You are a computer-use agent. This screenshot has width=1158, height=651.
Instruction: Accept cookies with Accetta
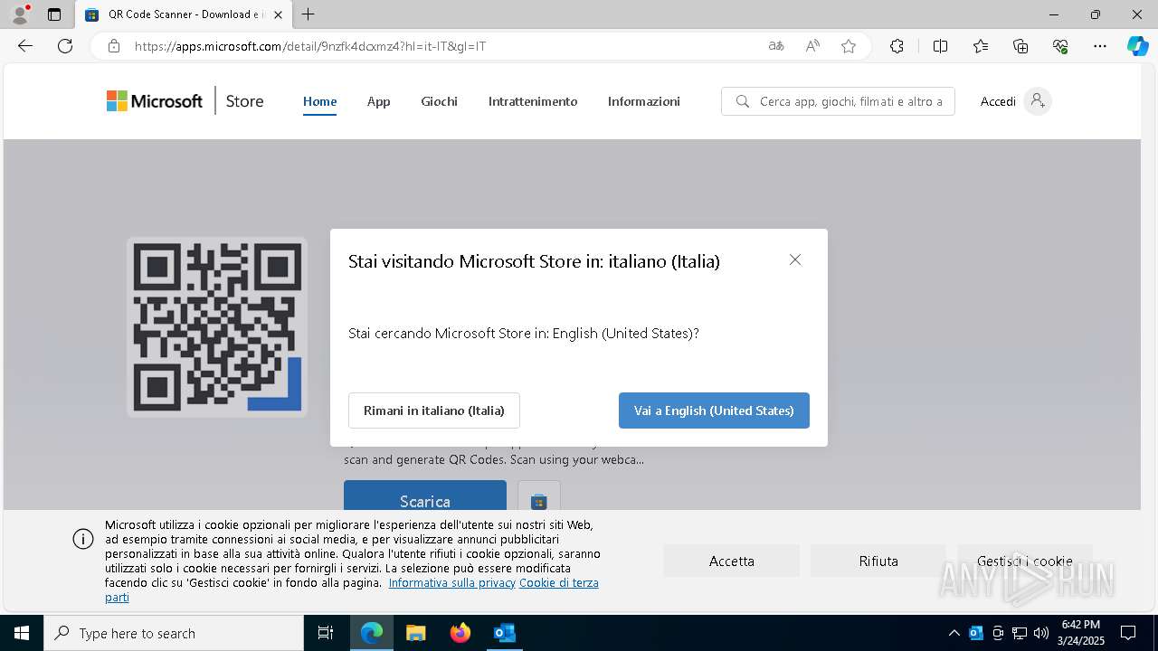[731, 561]
